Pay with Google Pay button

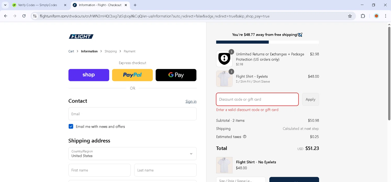pyautogui.click(x=176, y=75)
